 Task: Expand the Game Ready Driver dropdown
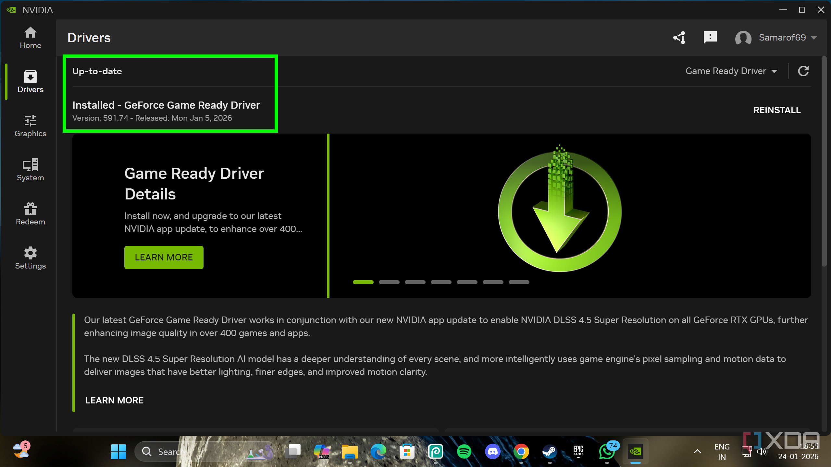[x=731, y=71]
